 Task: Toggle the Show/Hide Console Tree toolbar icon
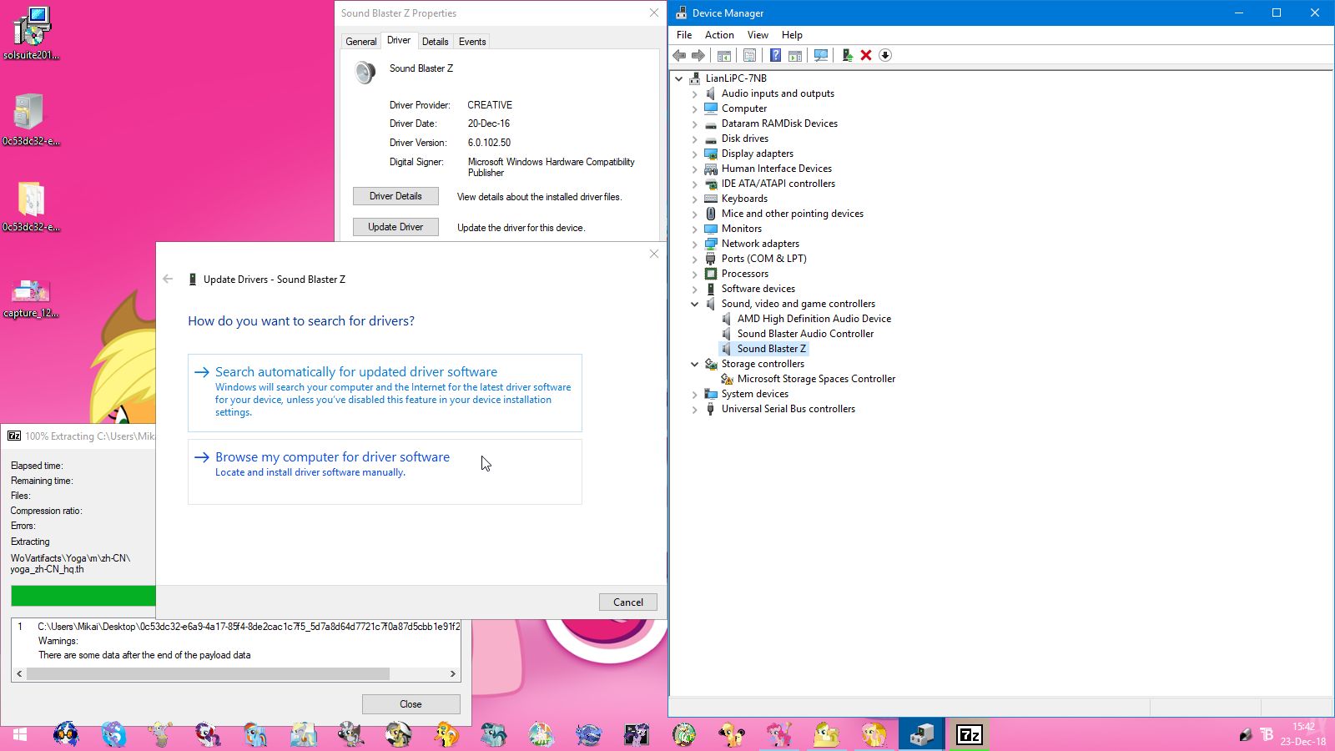pyautogui.click(x=724, y=55)
